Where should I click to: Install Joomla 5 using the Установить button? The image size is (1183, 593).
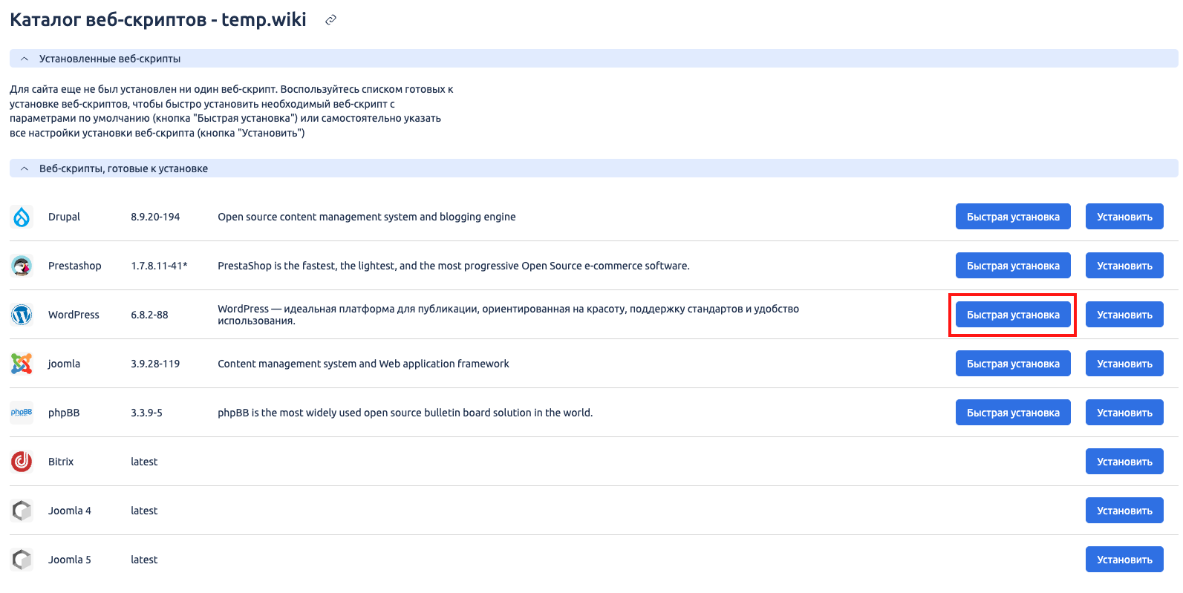[x=1124, y=560]
